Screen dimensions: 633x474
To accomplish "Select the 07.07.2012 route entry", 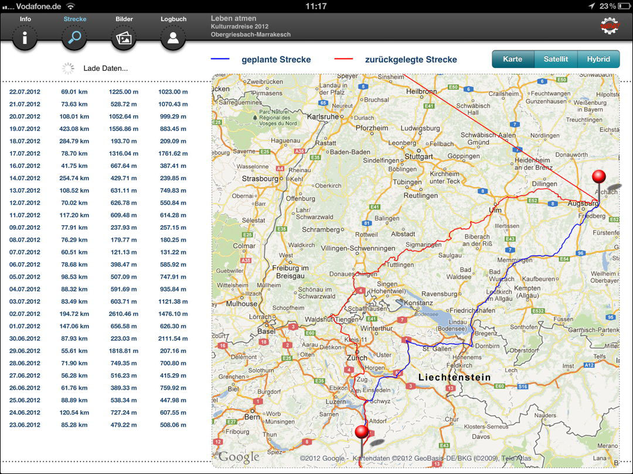I will (98, 252).
